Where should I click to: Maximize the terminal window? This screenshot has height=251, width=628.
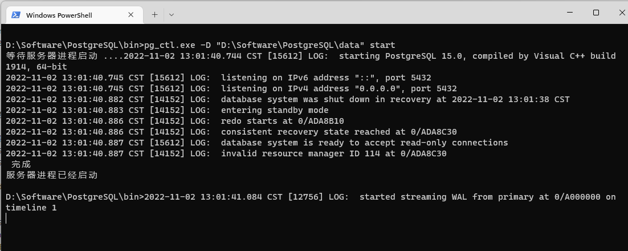tap(596, 13)
